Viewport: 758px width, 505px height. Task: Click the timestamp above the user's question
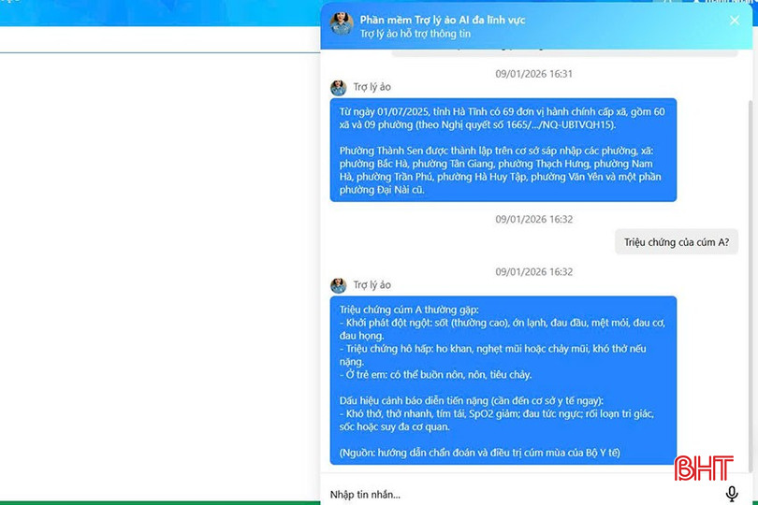[x=533, y=219]
